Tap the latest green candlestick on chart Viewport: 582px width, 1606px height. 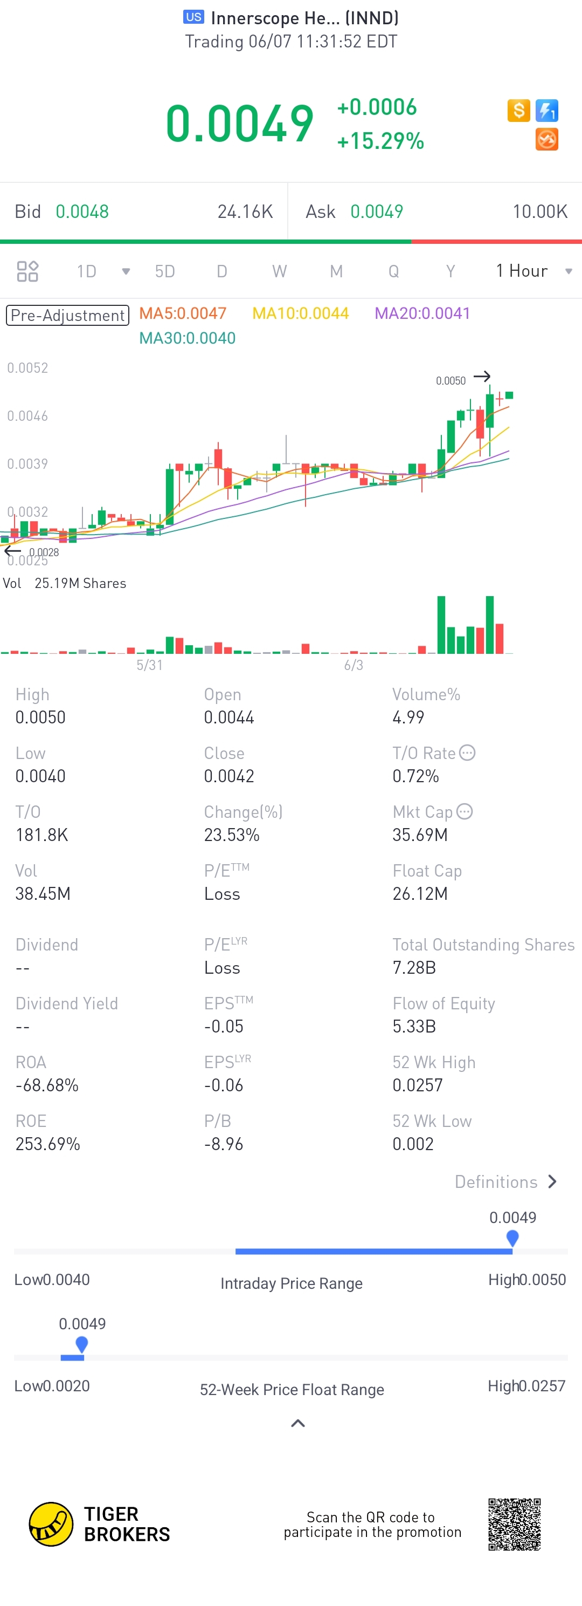click(x=509, y=395)
